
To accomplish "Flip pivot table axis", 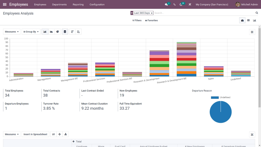I will (54, 134).
